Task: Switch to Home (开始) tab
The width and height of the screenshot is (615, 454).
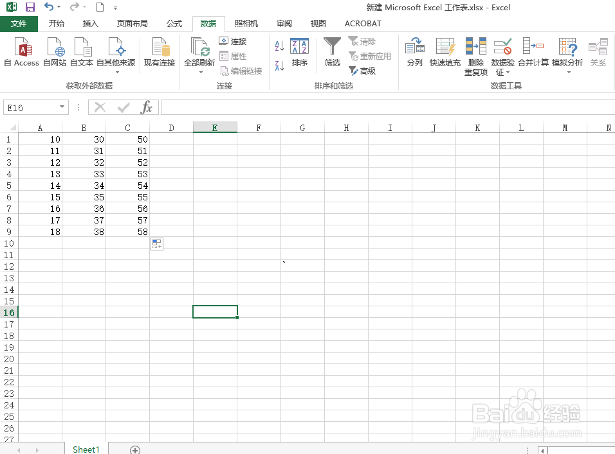Action: click(x=56, y=24)
